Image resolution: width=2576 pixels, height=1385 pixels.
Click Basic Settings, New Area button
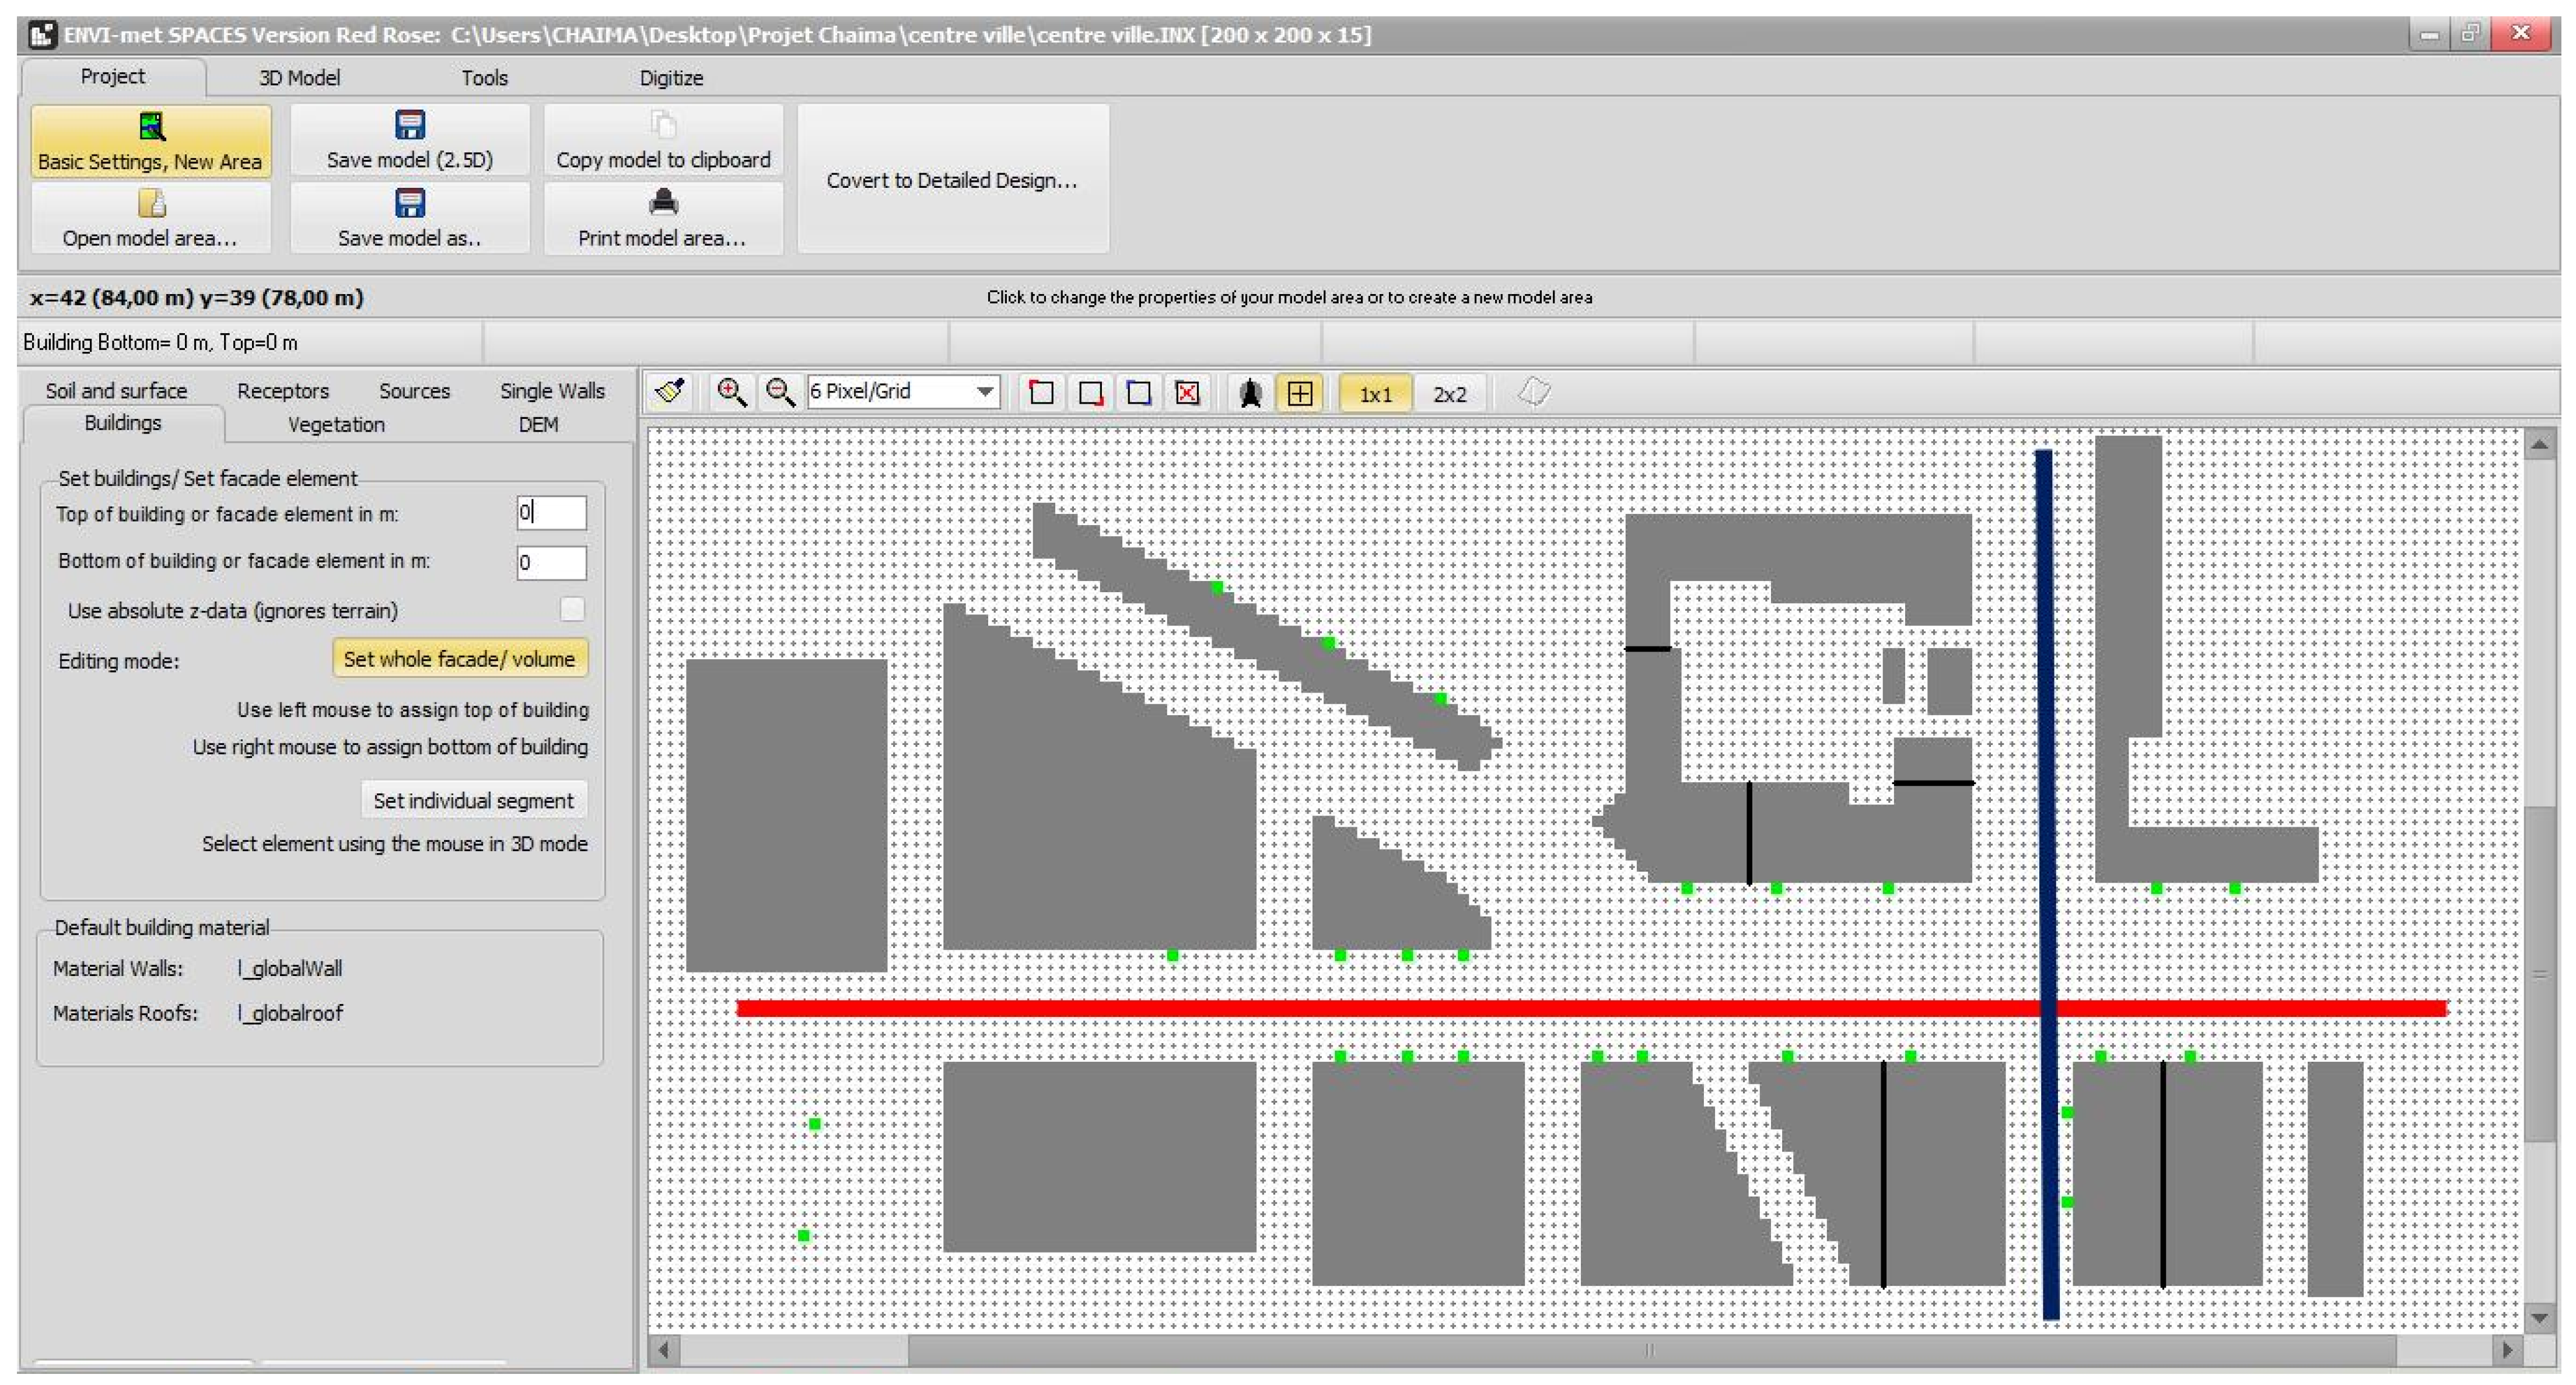click(150, 142)
